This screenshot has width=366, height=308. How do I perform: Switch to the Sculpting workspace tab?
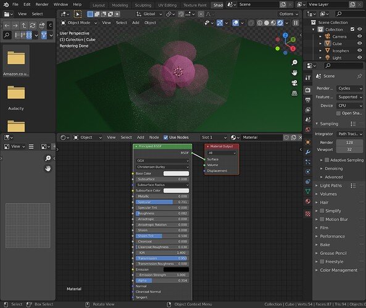(x=143, y=5)
